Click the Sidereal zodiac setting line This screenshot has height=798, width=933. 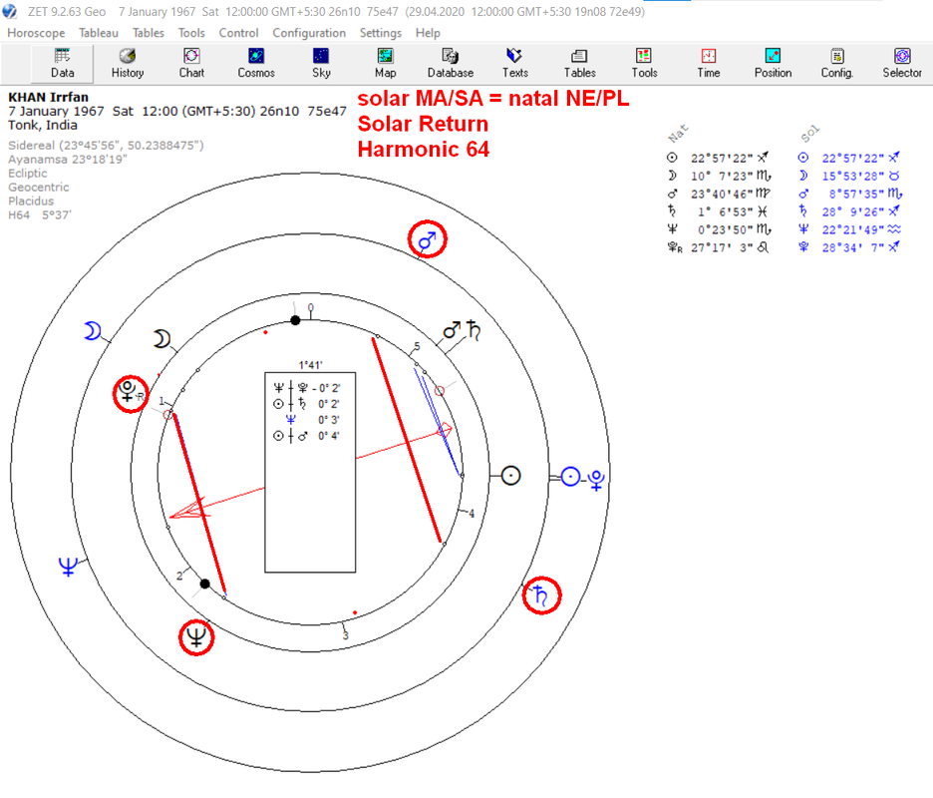click(106, 146)
